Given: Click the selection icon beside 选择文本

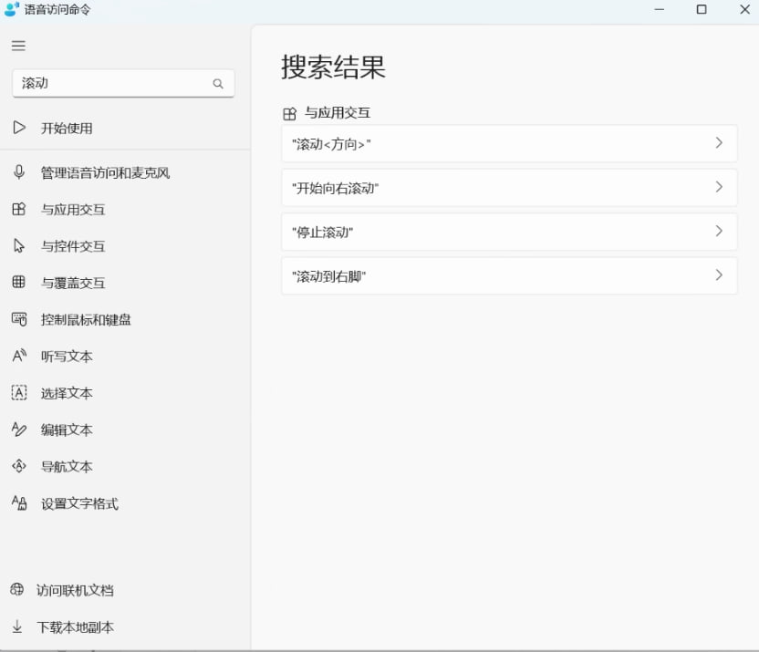Looking at the screenshot, I should point(19,393).
